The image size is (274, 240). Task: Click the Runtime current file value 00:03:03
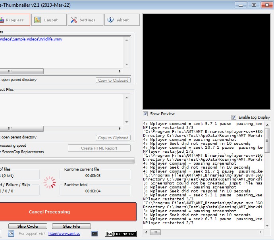click(93, 176)
